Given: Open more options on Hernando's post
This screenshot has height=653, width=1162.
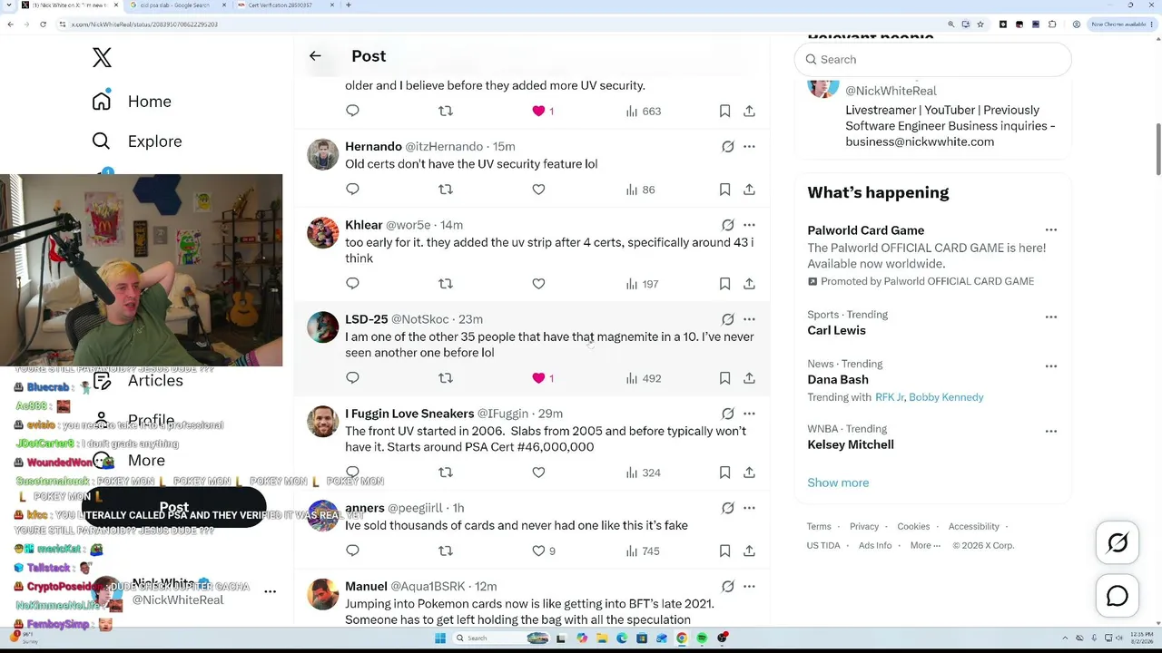Looking at the screenshot, I should pyautogui.click(x=749, y=146).
